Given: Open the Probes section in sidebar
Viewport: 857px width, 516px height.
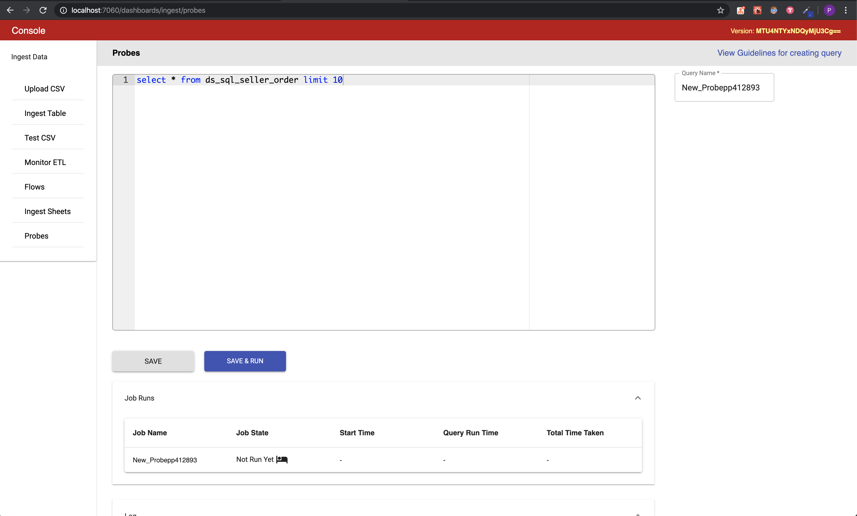Looking at the screenshot, I should pos(36,236).
